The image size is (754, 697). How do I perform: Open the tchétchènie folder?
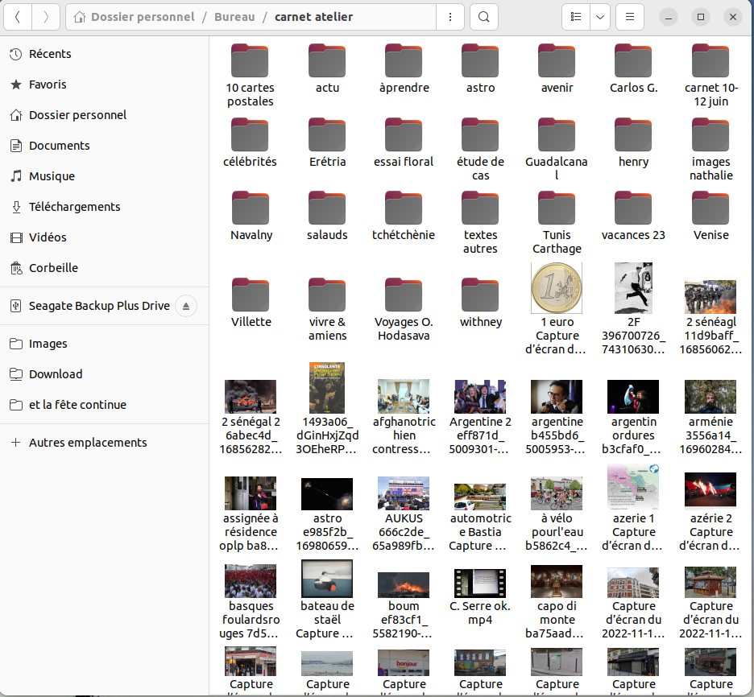tap(404, 210)
